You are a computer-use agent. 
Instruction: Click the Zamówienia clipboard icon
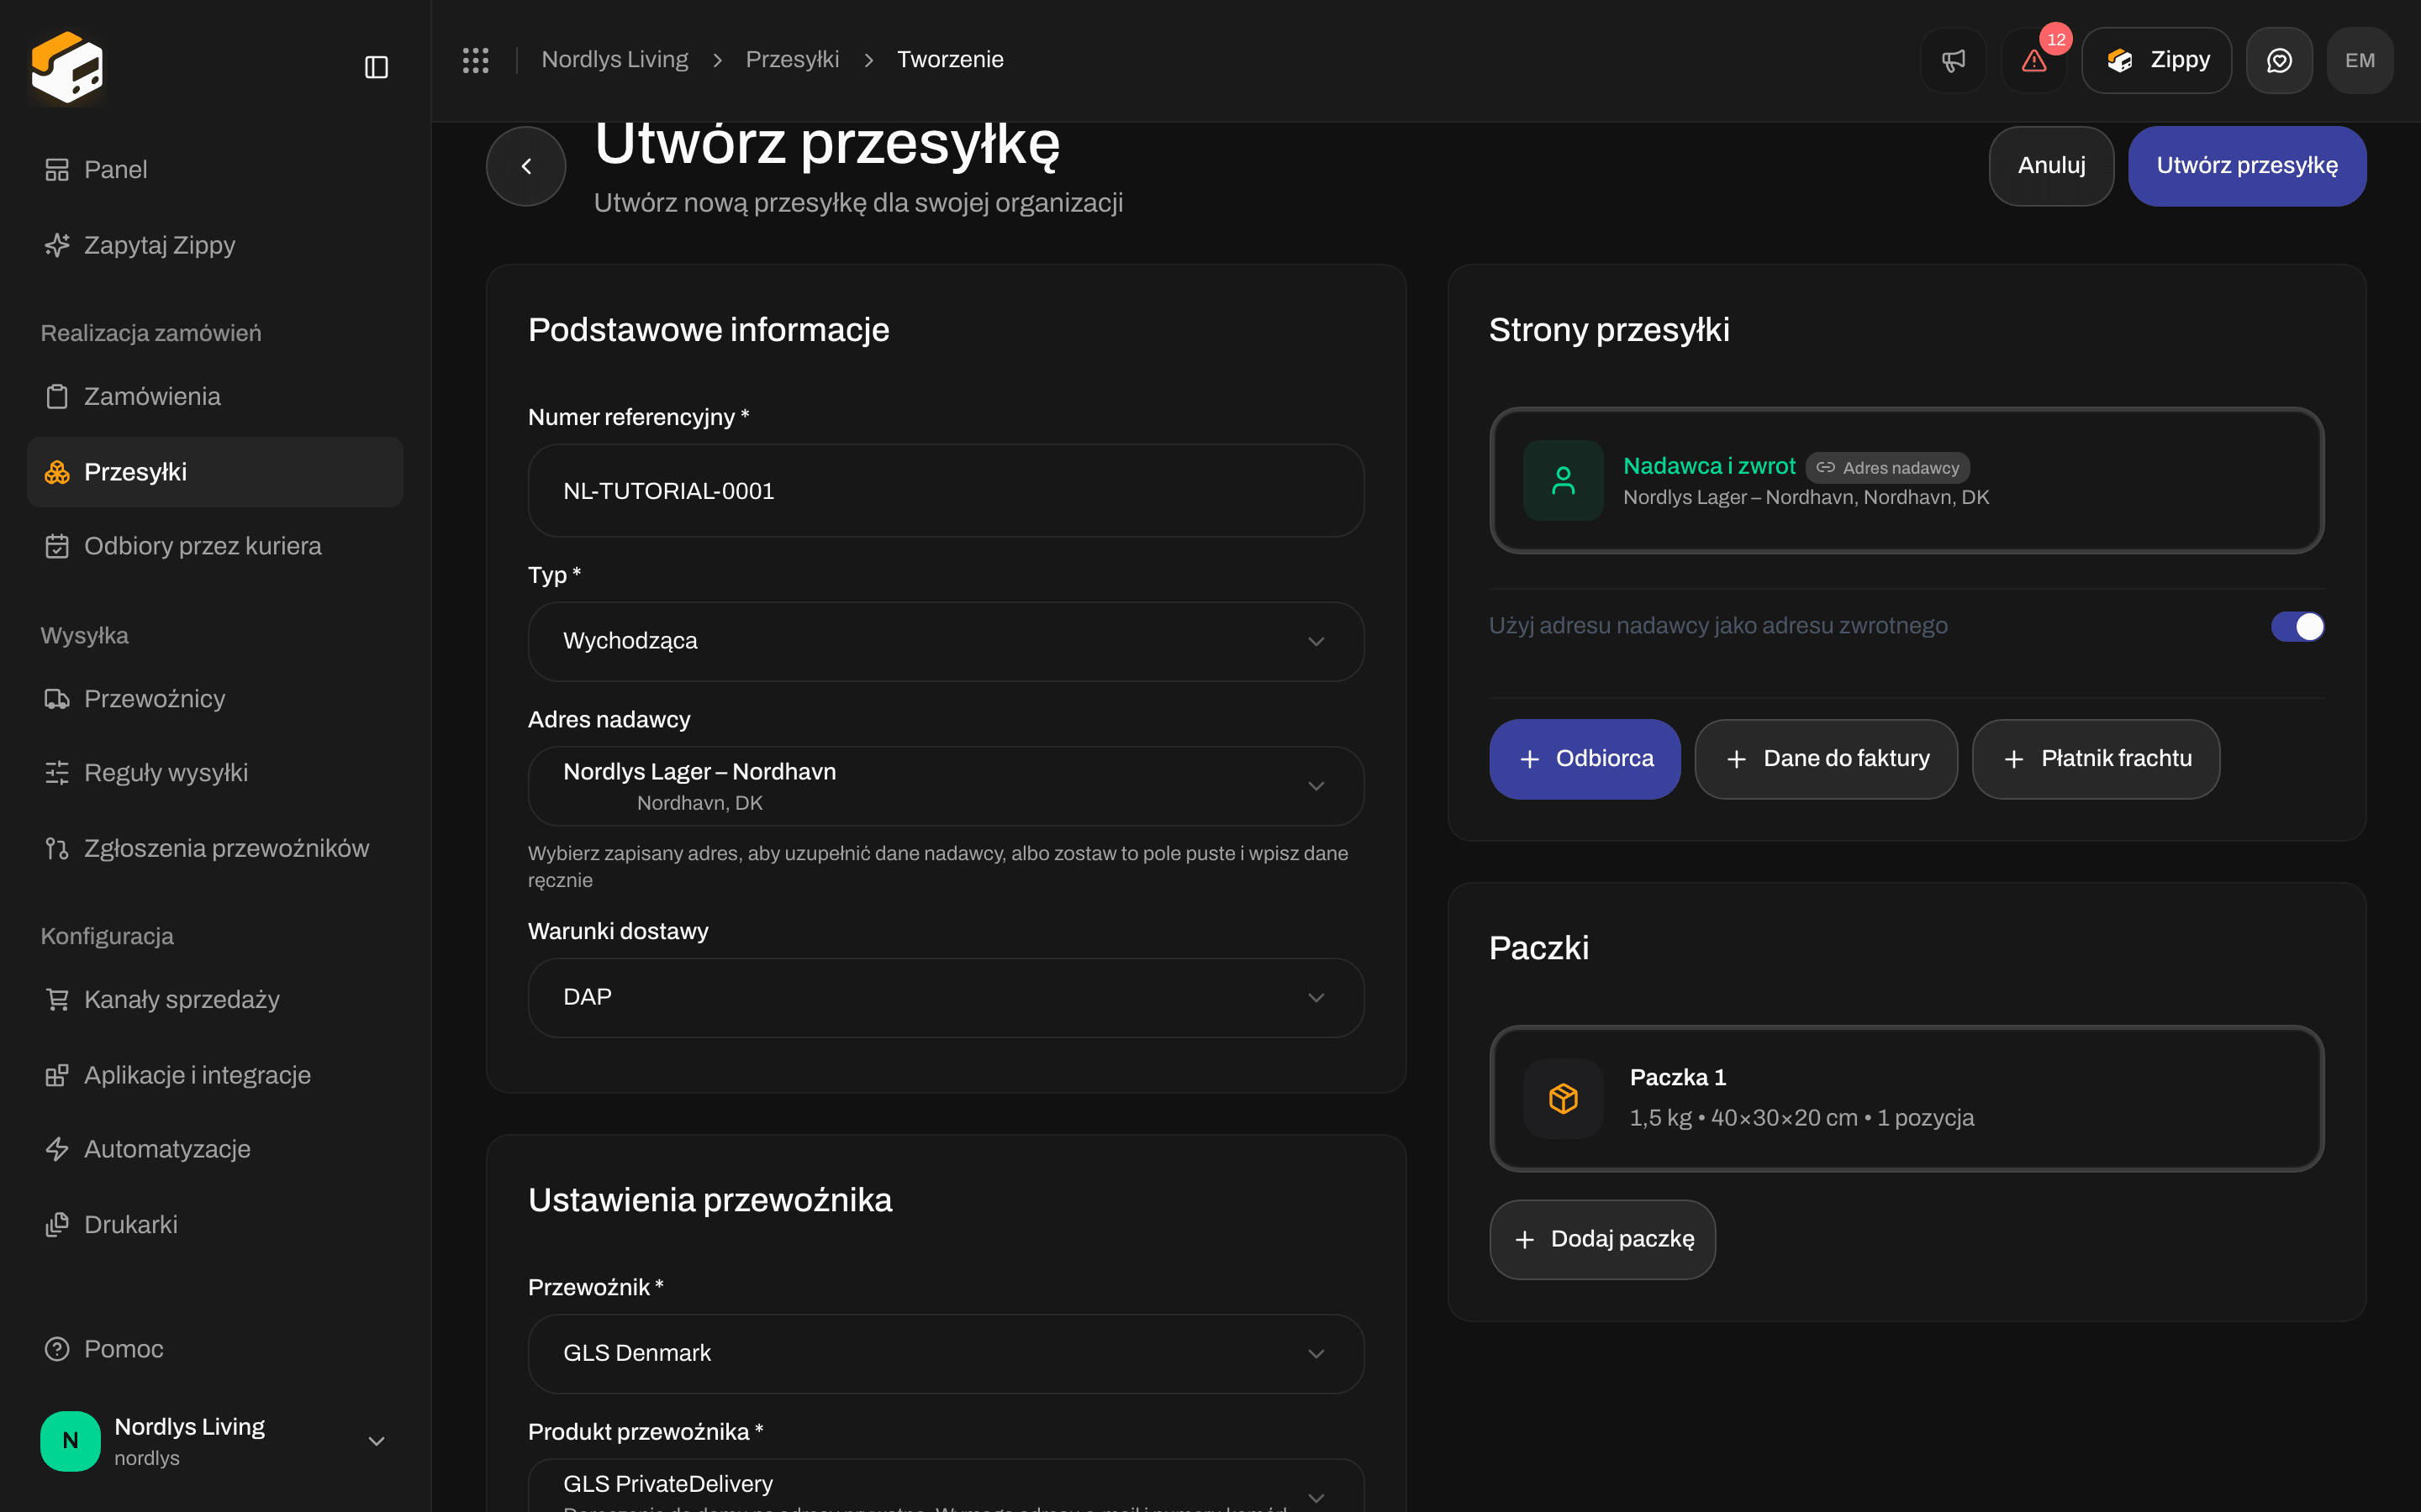coord(57,396)
